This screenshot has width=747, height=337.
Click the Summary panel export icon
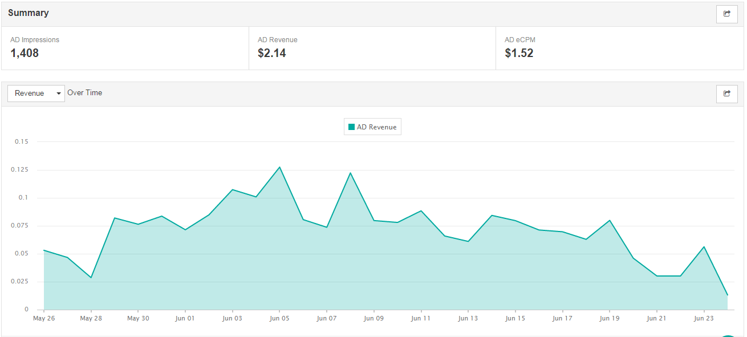pos(726,14)
